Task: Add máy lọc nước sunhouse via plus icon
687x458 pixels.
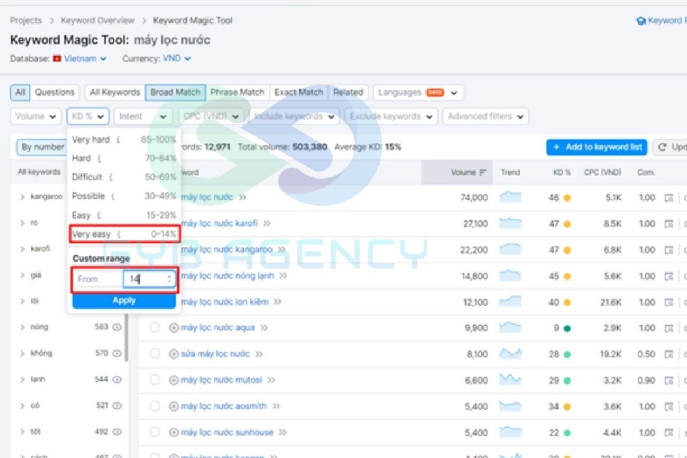Action: click(173, 433)
